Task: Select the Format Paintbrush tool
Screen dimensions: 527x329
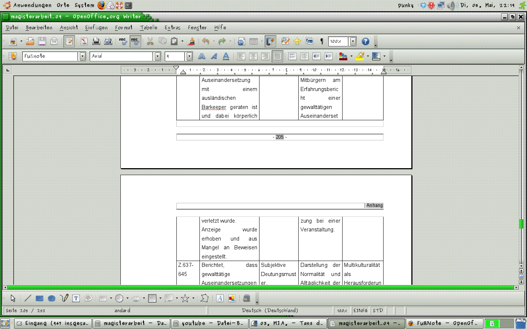Action: pyautogui.click(x=191, y=42)
